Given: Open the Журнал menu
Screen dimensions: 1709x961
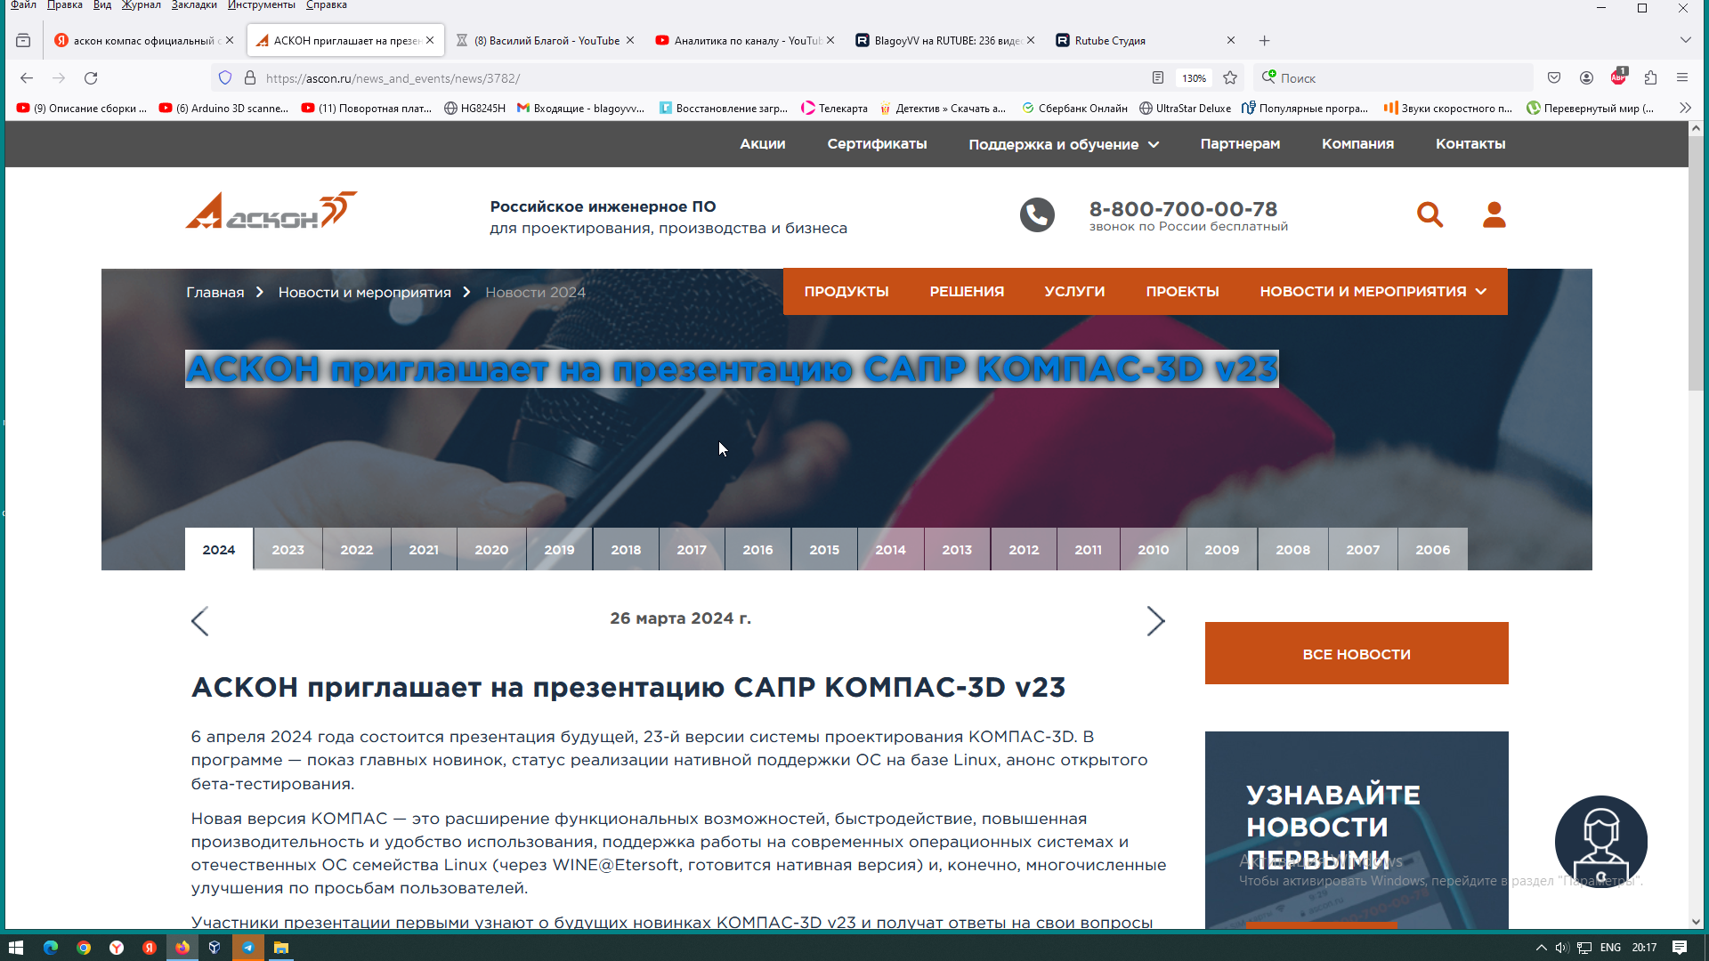Looking at the screenshot, I should point(142,5).
